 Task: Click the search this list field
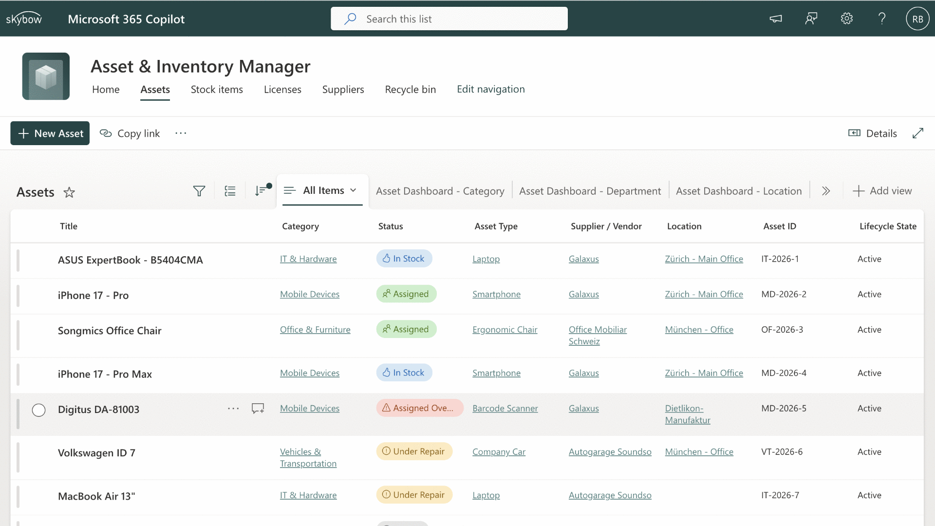[449, 19]
